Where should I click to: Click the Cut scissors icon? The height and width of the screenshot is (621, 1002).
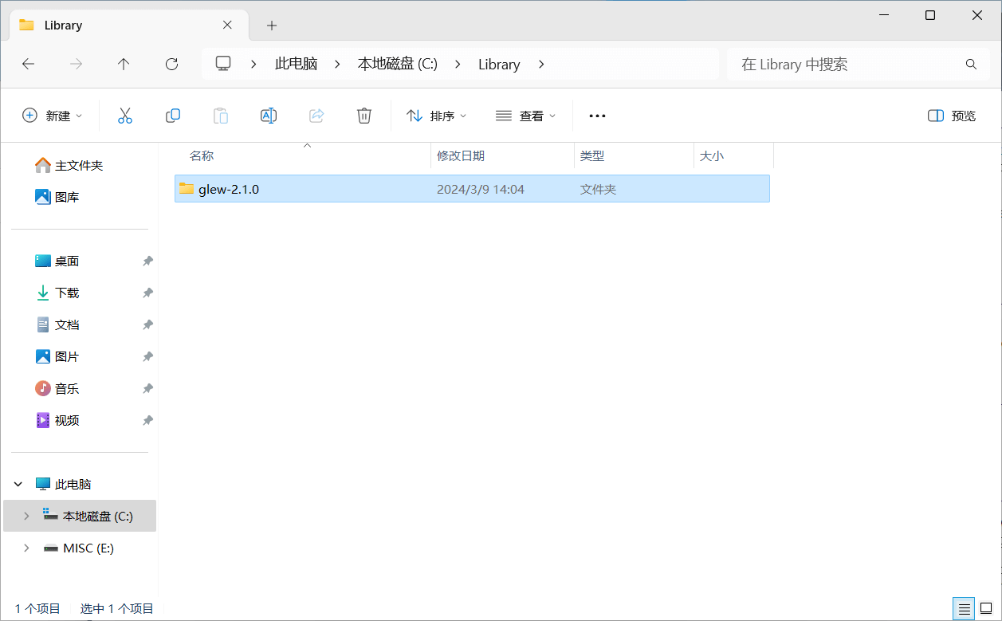(x=125, y=116)
